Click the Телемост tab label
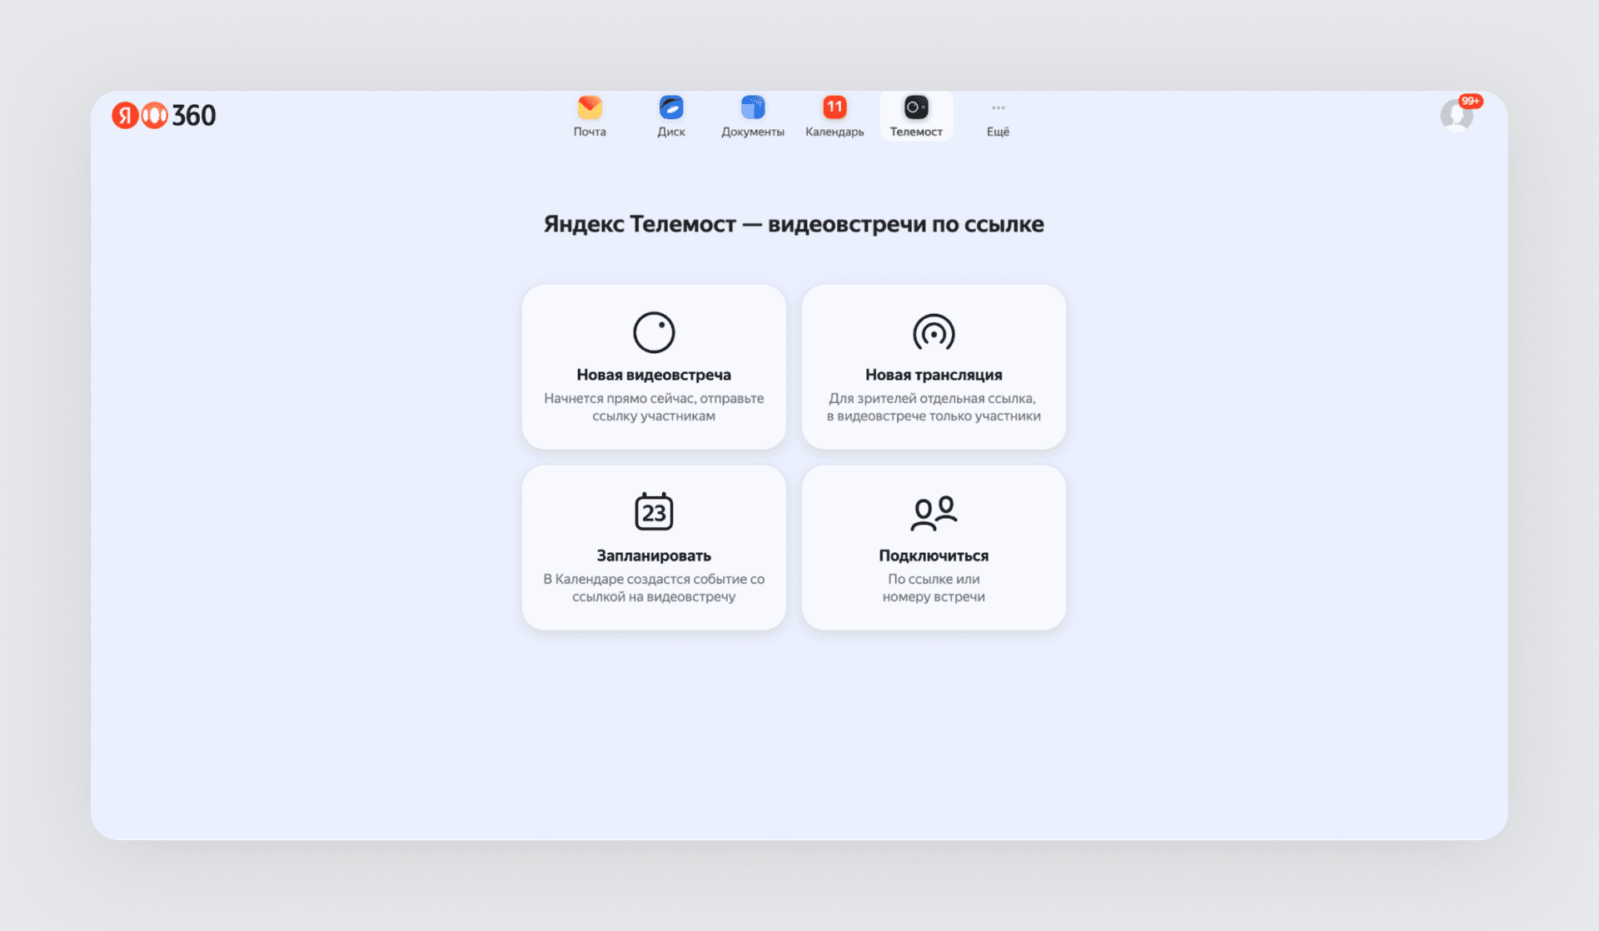This screenshot has width=1599, height=931. tap(916, 132)
